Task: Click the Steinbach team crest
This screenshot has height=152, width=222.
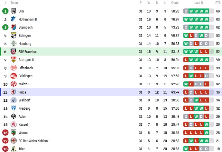Action: (14, 27)
